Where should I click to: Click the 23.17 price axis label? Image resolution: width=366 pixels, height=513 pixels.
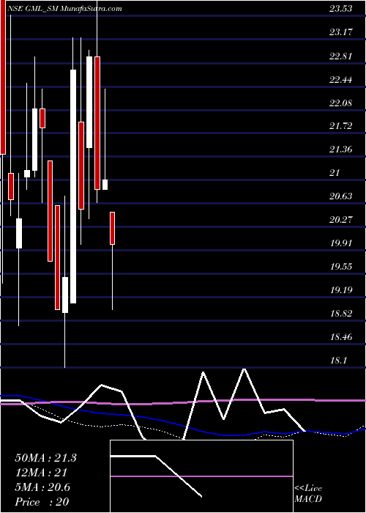(x=341, y=32)
